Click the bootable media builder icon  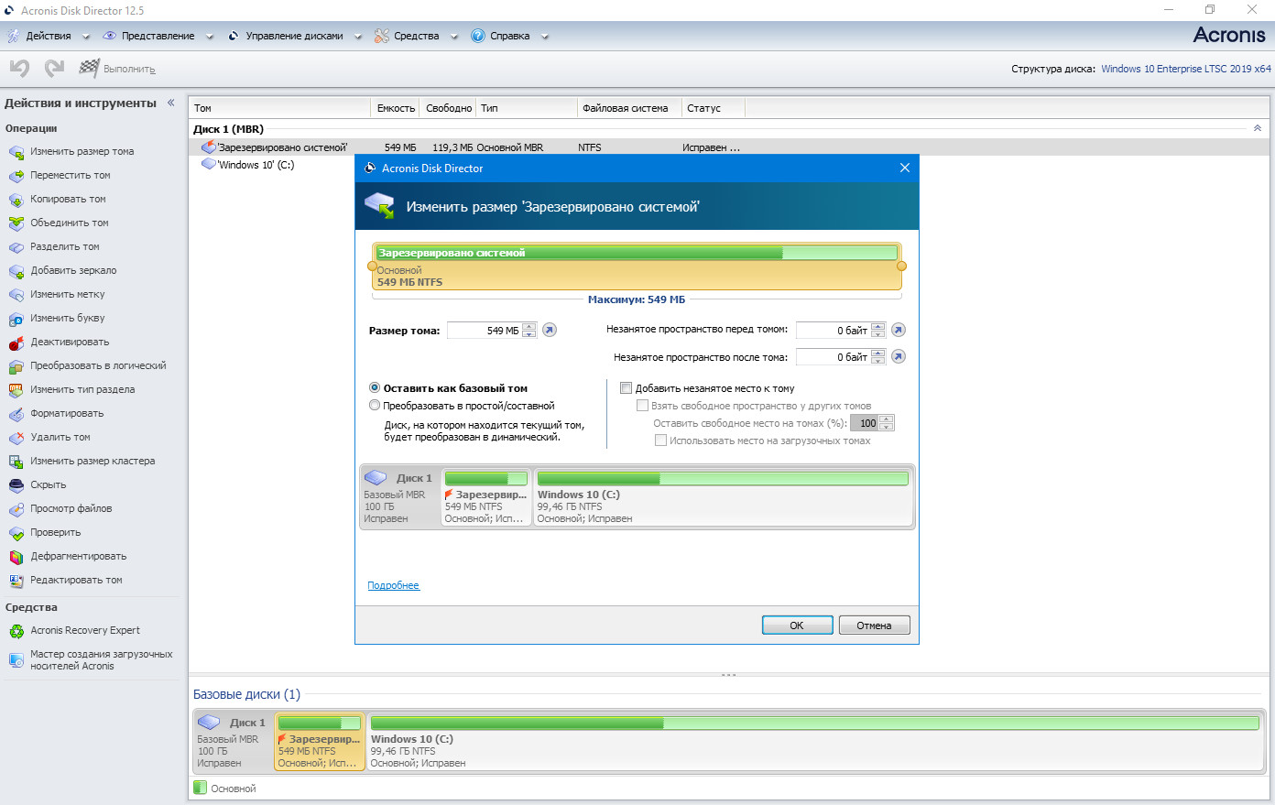[x=16, y=659]
